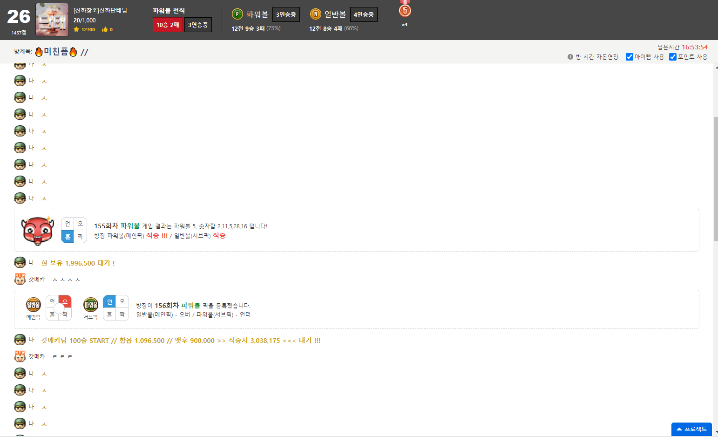Select 짝 cell in 155회차 result grid
The height and width of the screenshot is (437, 718).
click(80, 237)
